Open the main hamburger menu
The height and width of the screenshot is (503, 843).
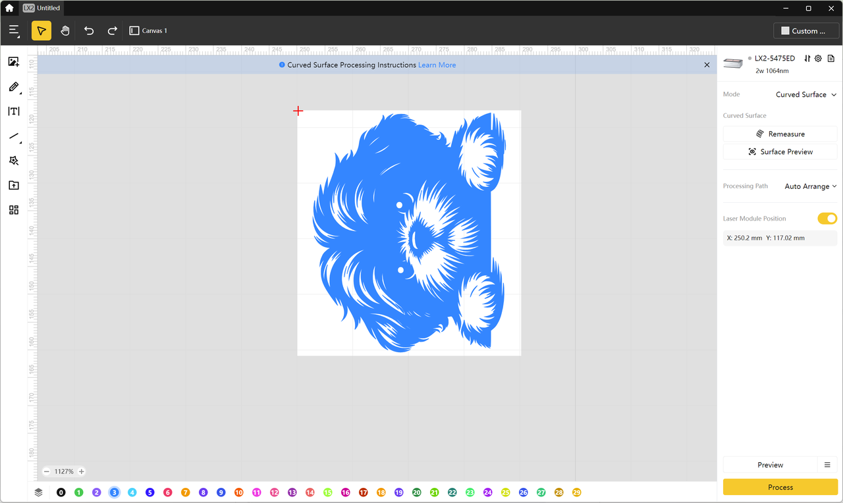pos(14,31)
